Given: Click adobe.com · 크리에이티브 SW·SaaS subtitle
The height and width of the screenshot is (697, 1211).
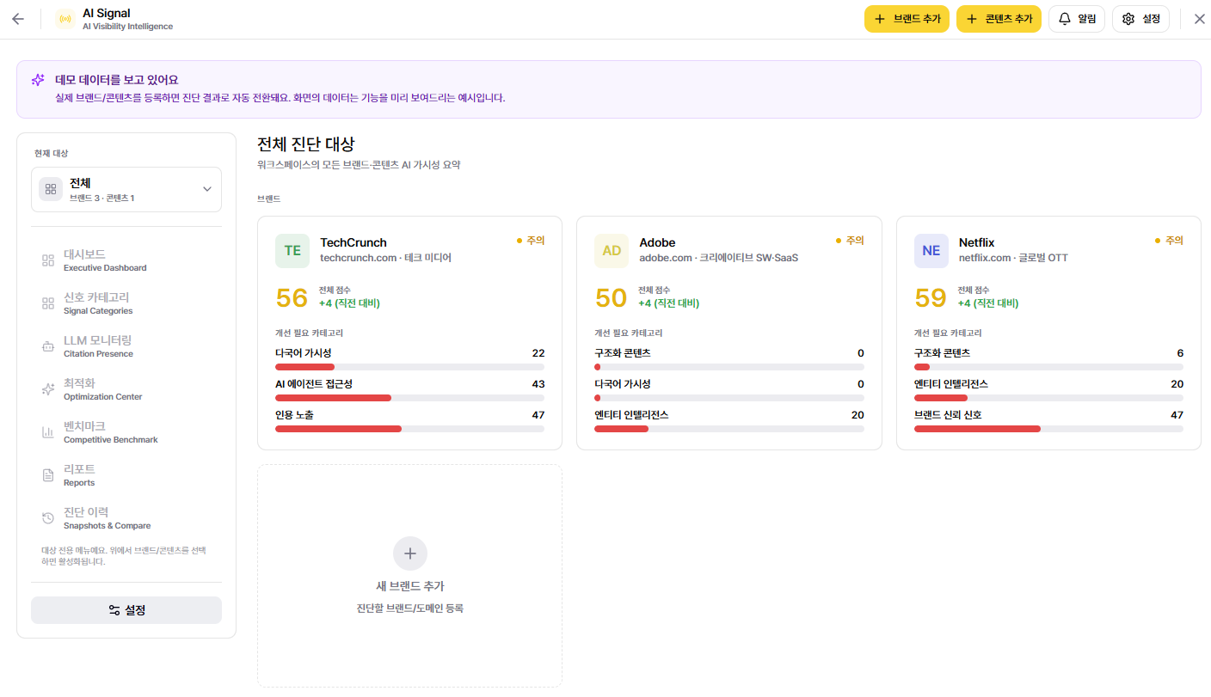Looking at the screenshot, I should tap(719, 258).
